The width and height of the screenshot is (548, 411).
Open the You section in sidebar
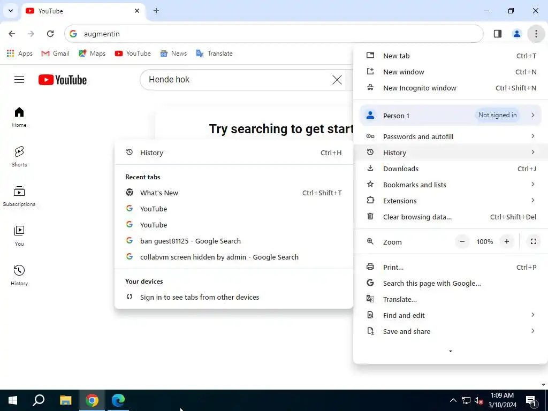[19, 236]
